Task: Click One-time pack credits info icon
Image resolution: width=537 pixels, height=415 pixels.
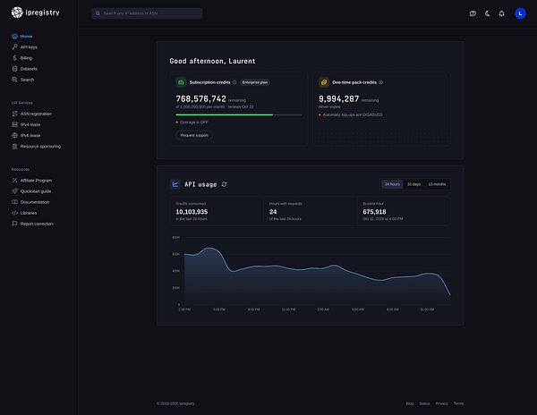Action: pos(381,82)
